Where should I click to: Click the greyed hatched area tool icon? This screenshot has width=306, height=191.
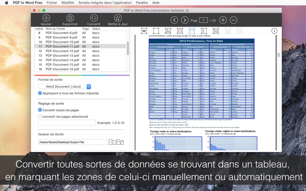228,31
